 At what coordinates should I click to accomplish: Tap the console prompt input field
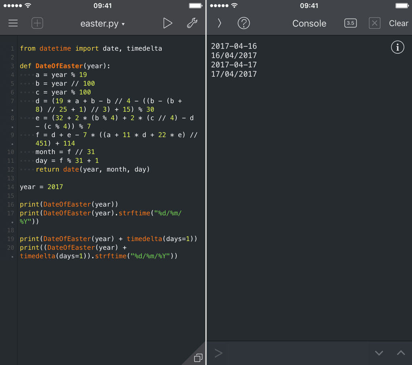[x=289, y=353]
